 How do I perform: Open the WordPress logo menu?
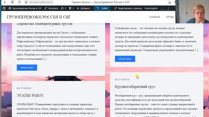[x=4, y=8]
